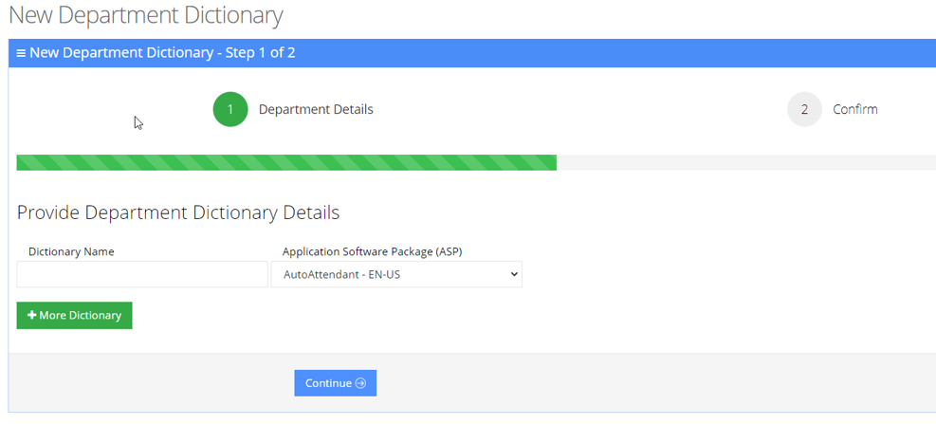
Task: Click the hamburger icon in the blue header
Action: (x=21, y=53)
